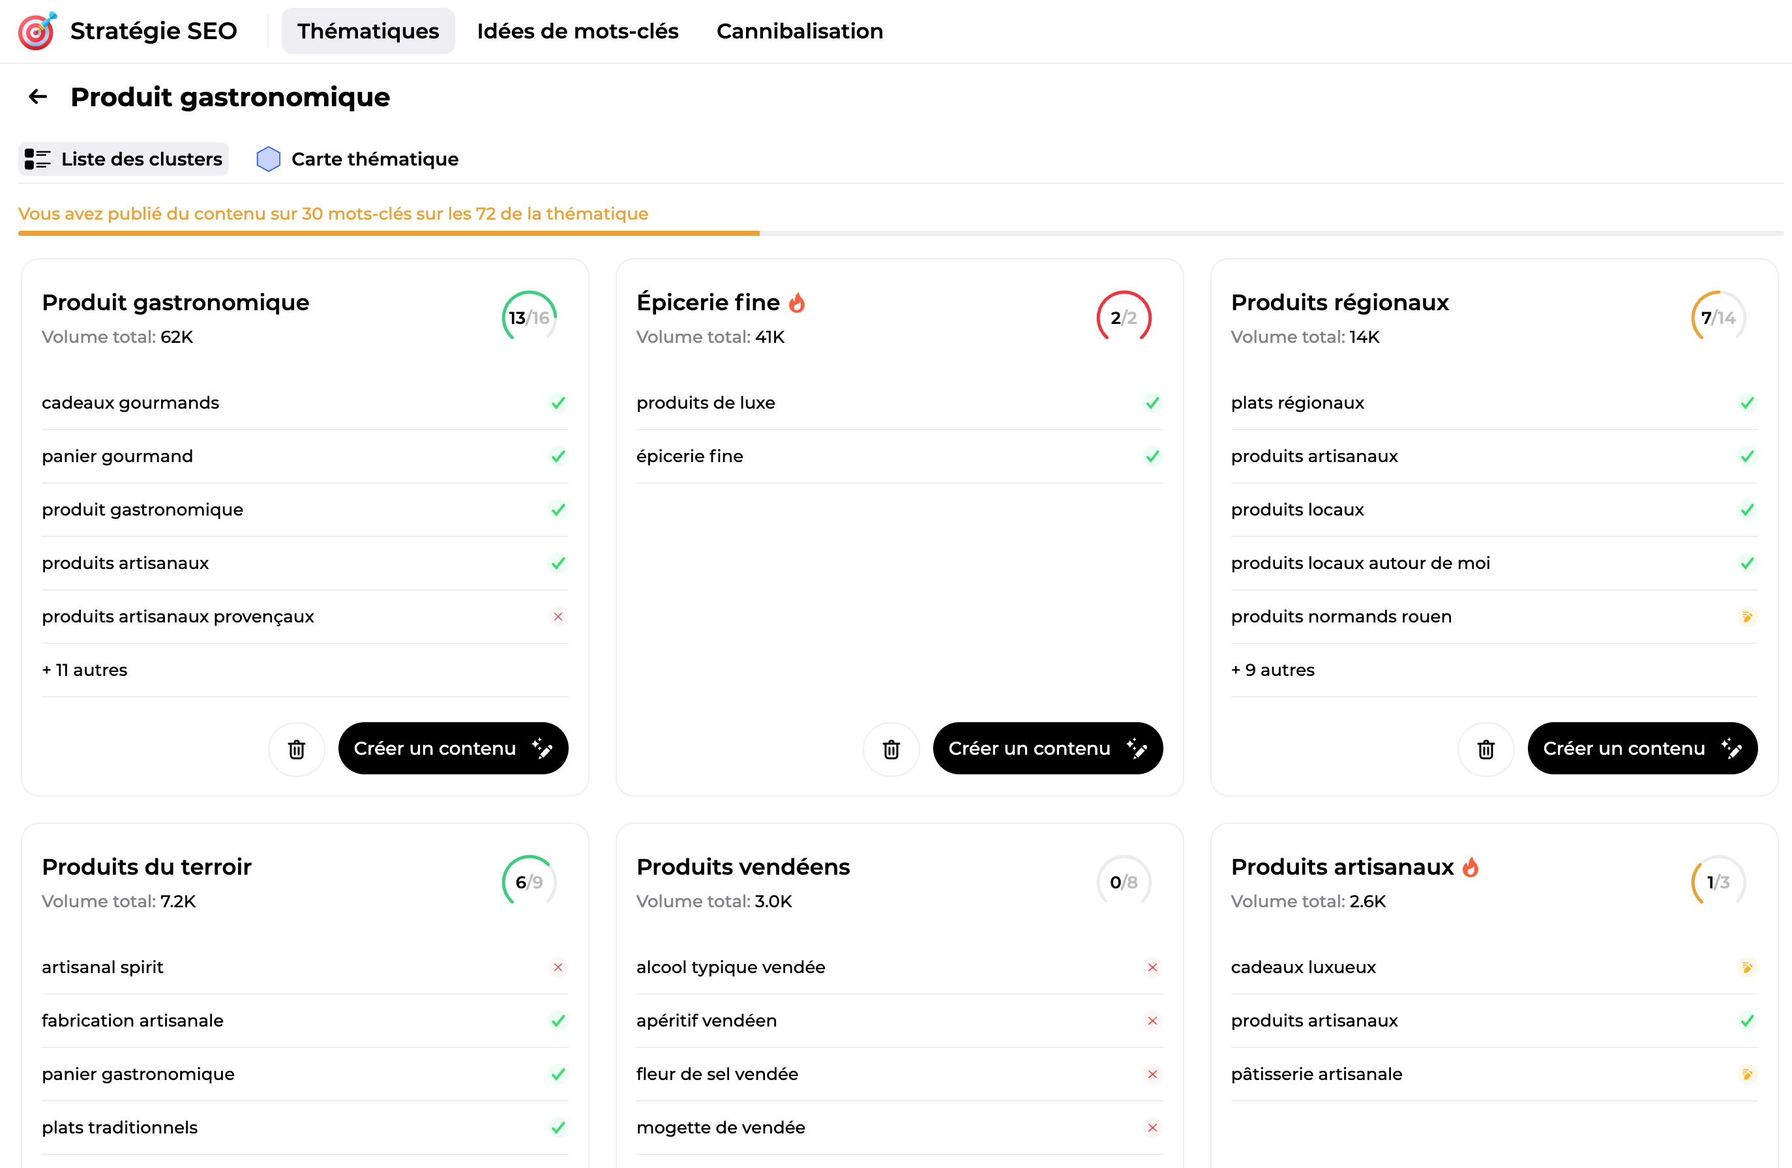Click green check for produits de luxe

(x=1152, y=403)
